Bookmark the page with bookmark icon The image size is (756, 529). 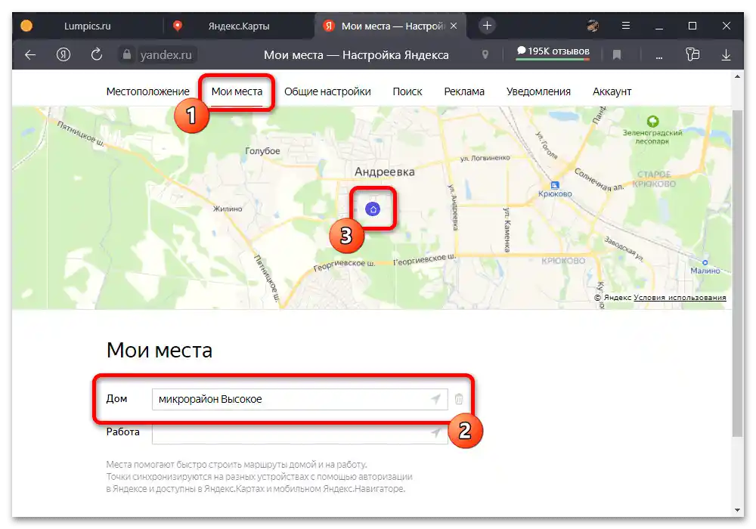tap(617, 55)
